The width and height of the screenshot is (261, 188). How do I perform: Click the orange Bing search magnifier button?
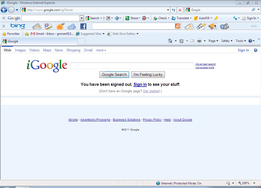click(x=178, y=26)
